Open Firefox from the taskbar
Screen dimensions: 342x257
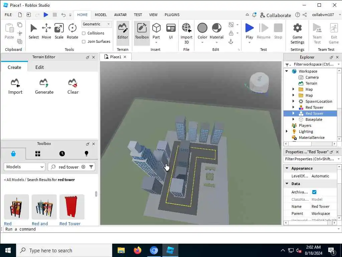click(x=137, y=250)
